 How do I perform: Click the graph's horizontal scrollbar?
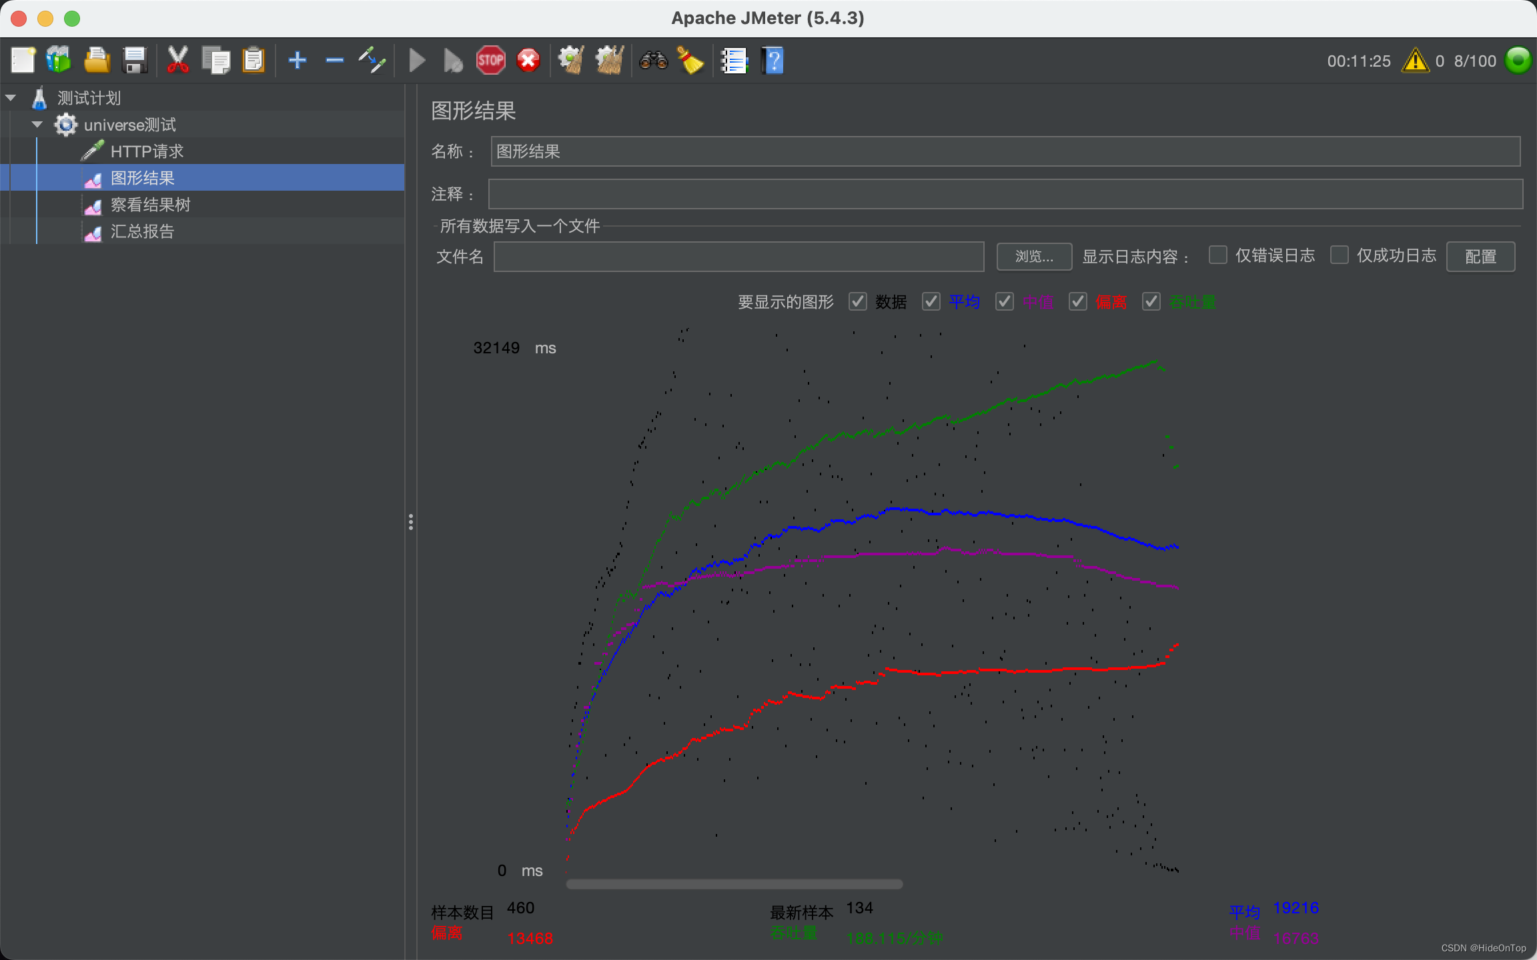click(734, 884)
